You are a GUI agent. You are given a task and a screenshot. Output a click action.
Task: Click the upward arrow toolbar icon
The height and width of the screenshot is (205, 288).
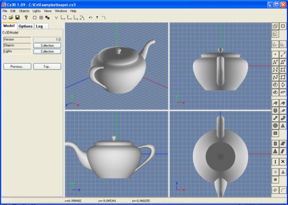click(x=97, y=18)
